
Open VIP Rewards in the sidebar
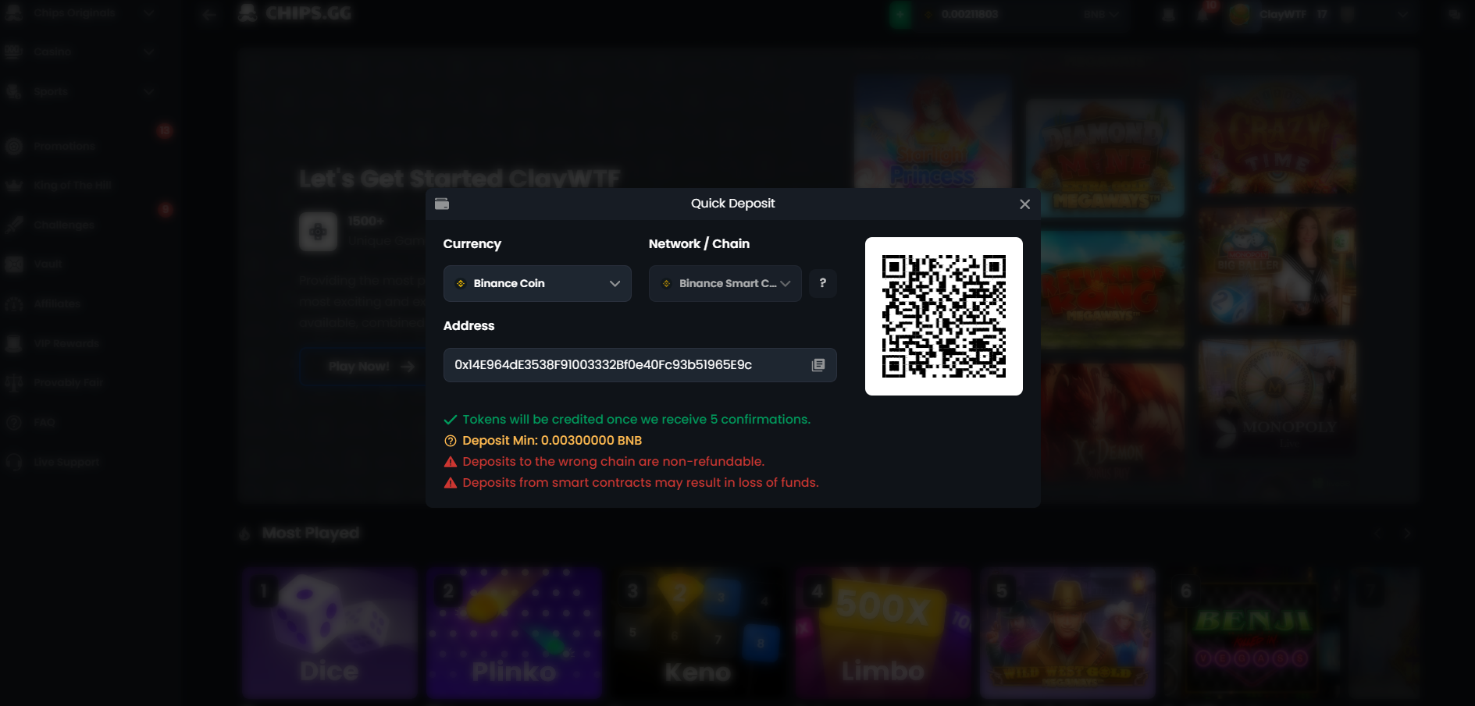66,343
